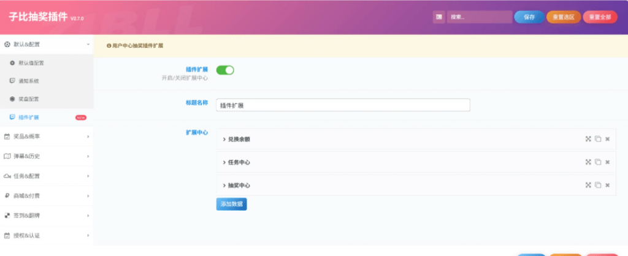This screenshot has width=628, height=256.
Task: Click the NEW badge on 插件扩展
Action: click(81, 118)
